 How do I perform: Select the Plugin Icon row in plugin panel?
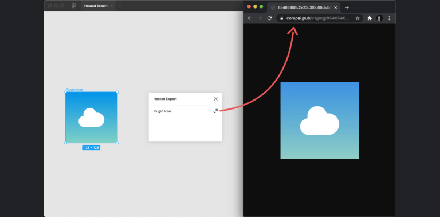pyautogui.click(x=185, y=111)
